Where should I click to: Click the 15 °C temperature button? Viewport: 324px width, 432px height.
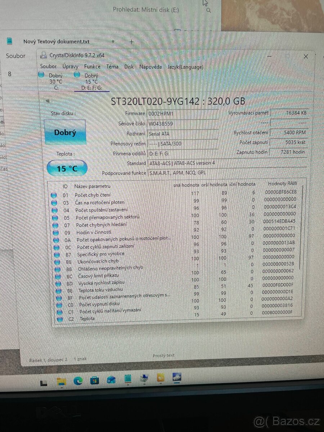67,168
